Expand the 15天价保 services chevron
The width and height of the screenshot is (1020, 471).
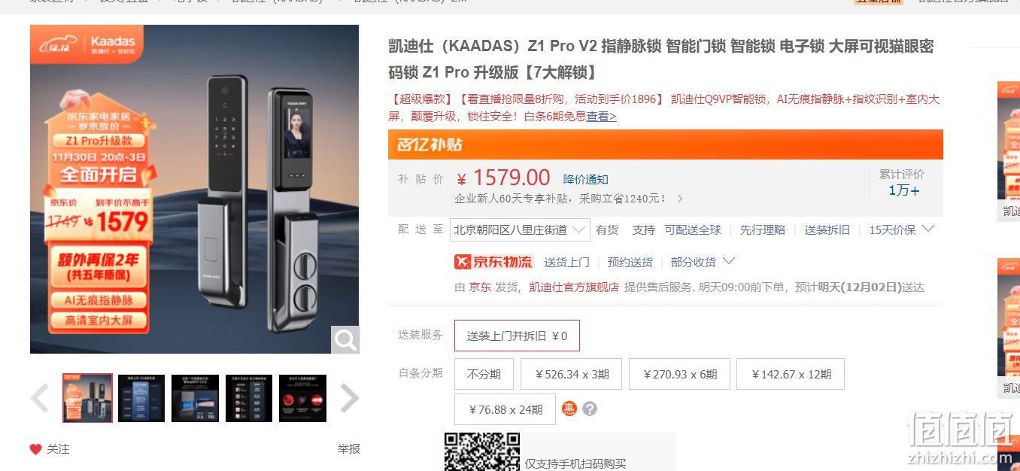click(928, 229)
